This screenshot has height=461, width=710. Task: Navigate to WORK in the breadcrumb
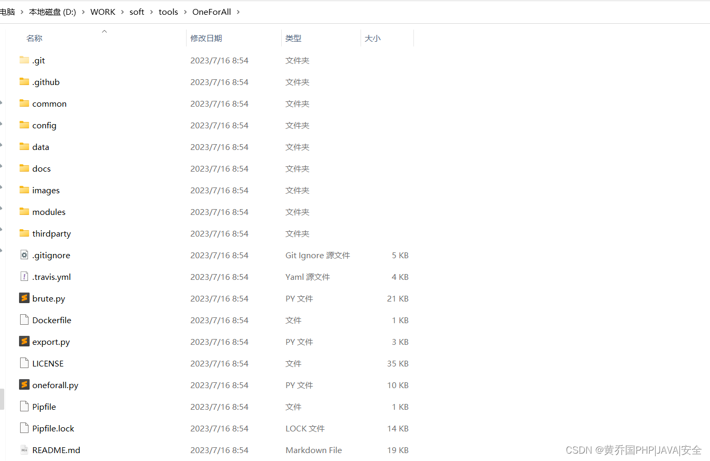[103, 12]
